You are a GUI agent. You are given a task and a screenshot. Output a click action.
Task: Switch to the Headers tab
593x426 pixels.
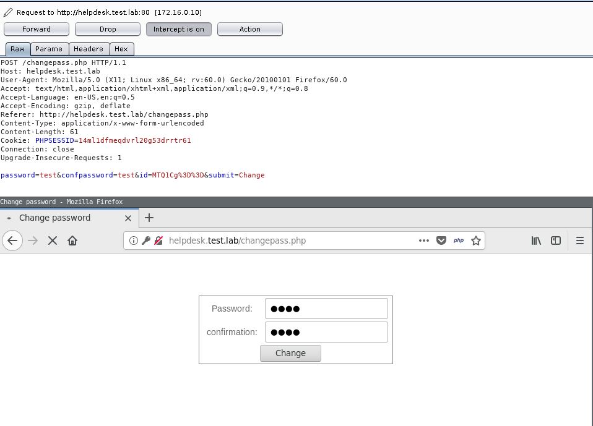89,49
